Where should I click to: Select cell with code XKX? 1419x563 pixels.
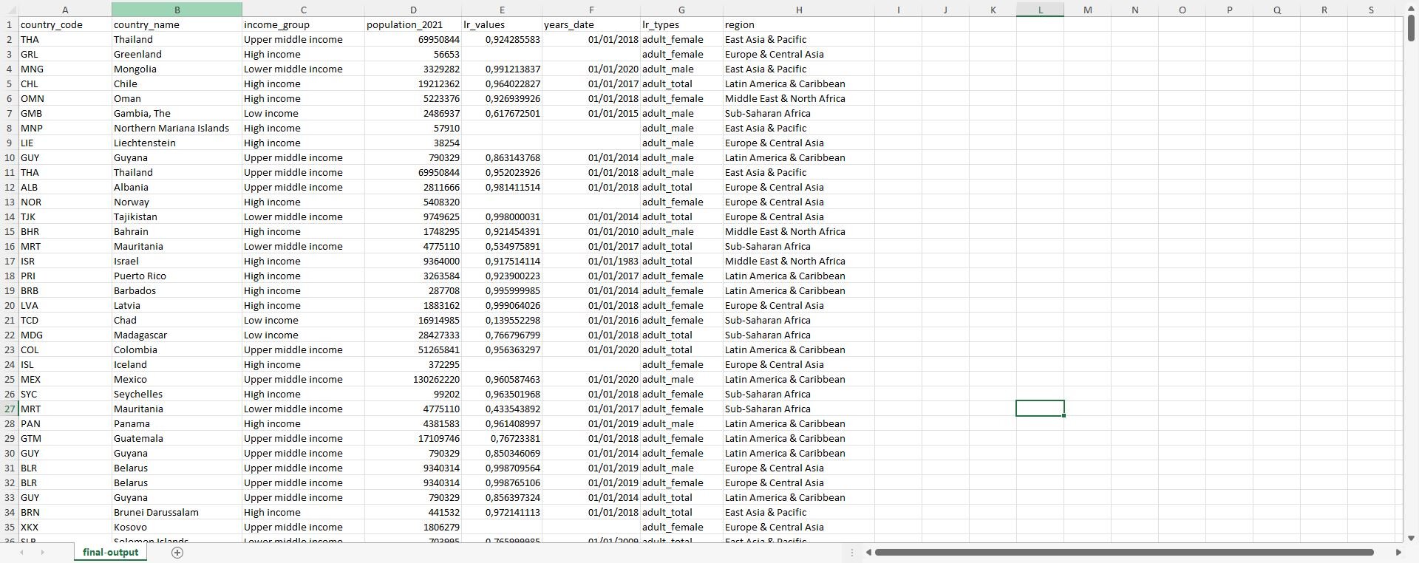point(65,527)
